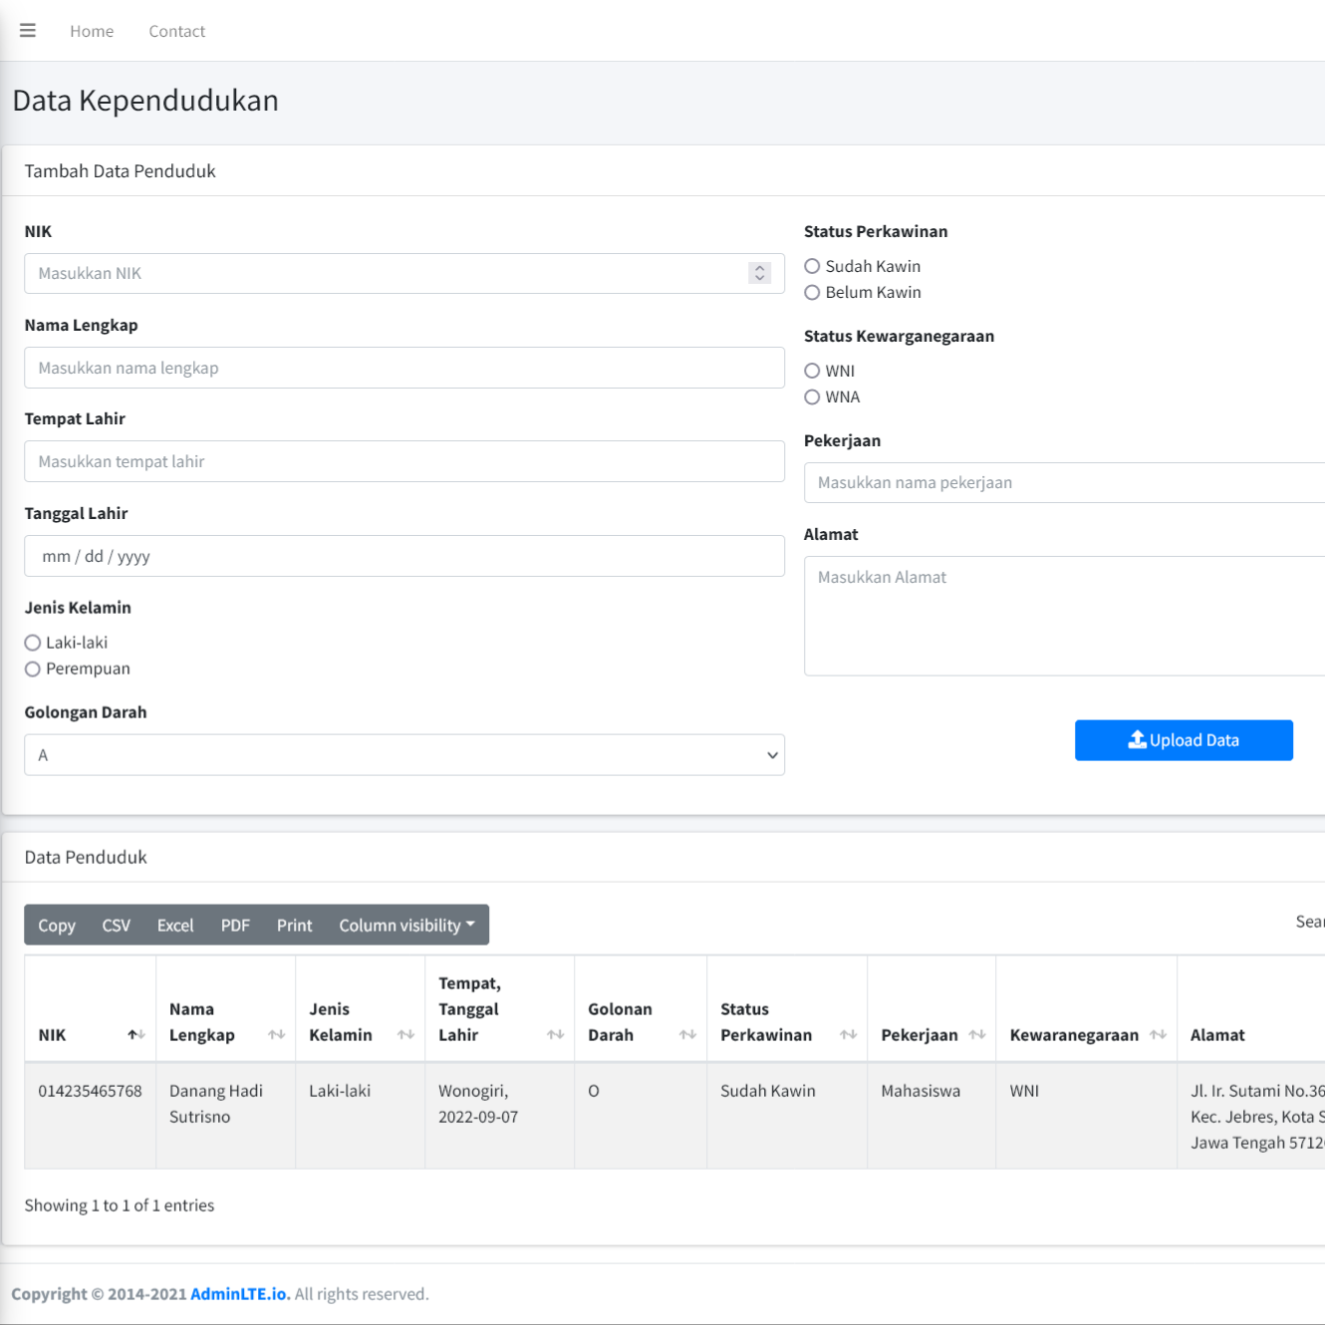Open the Golongan Darah dropdown
Image resolution: width=1325 pixels, height=1325 pixels.
(x=403, y=755)
